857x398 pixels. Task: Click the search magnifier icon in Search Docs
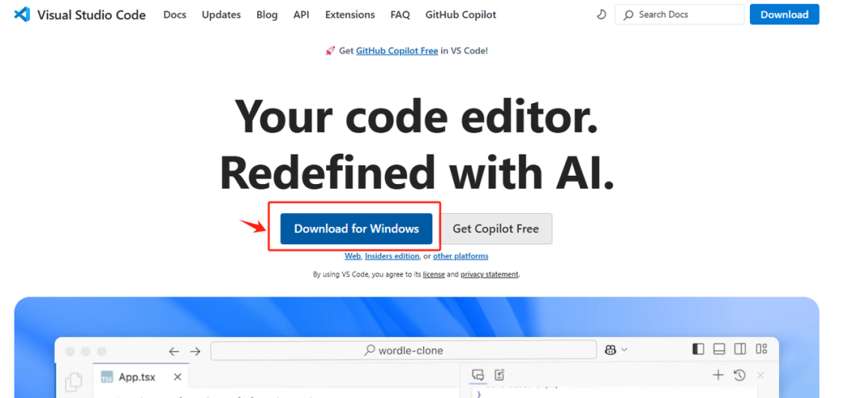point(628,15)
